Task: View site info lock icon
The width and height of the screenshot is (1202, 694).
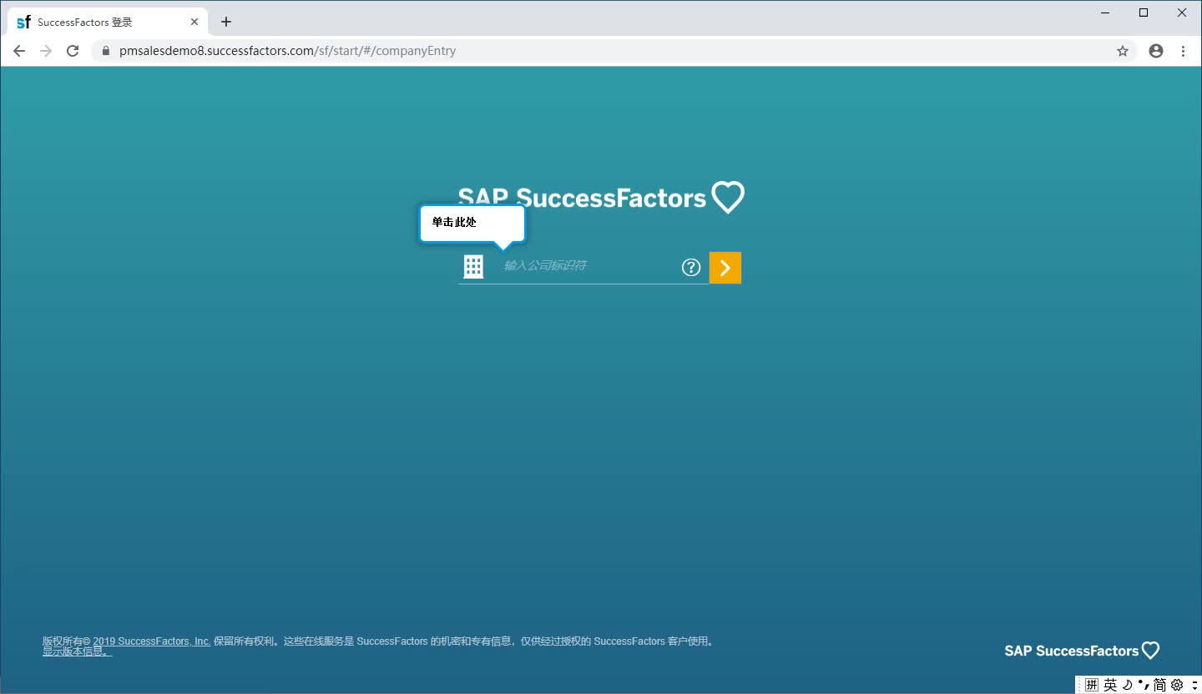Action: point(105,51)
